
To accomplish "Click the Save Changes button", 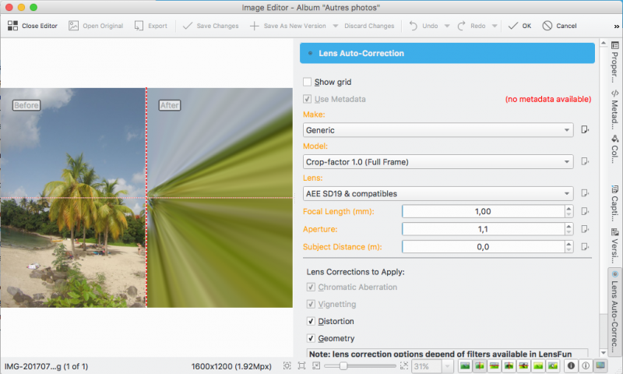I will click(210, 26).
